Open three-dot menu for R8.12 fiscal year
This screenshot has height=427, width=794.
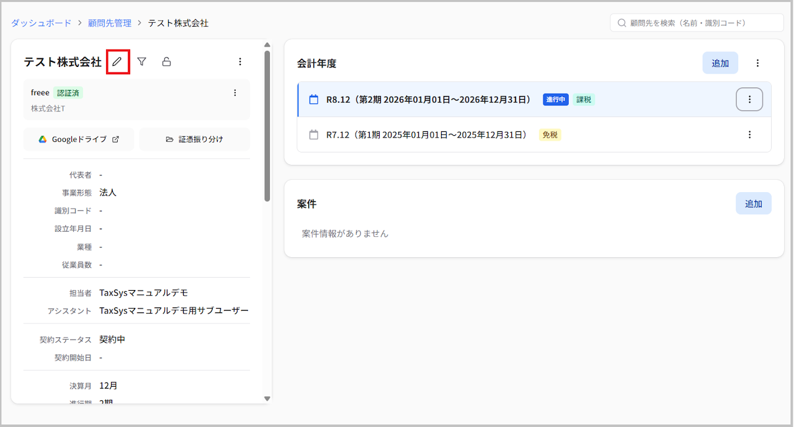(x=749, y=99)
